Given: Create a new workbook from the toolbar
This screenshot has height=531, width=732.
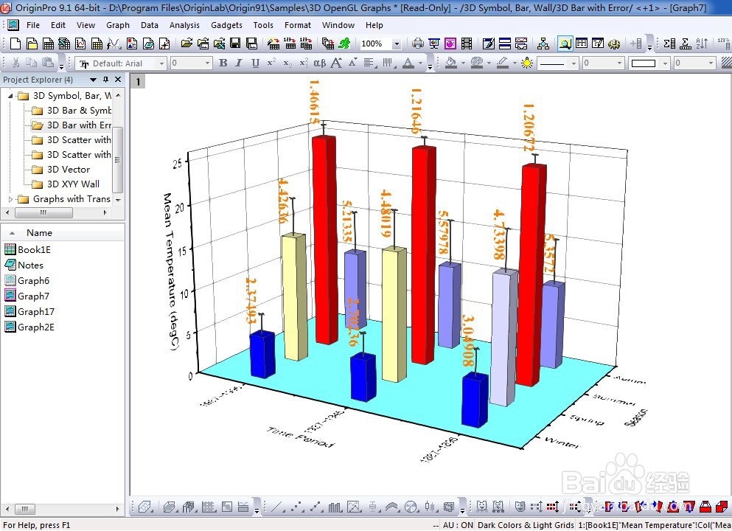Looking at the screenshot, I should [x=48, y=44].
